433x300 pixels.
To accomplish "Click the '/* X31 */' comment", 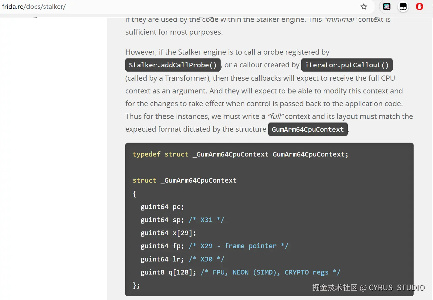I will [206, 220].
